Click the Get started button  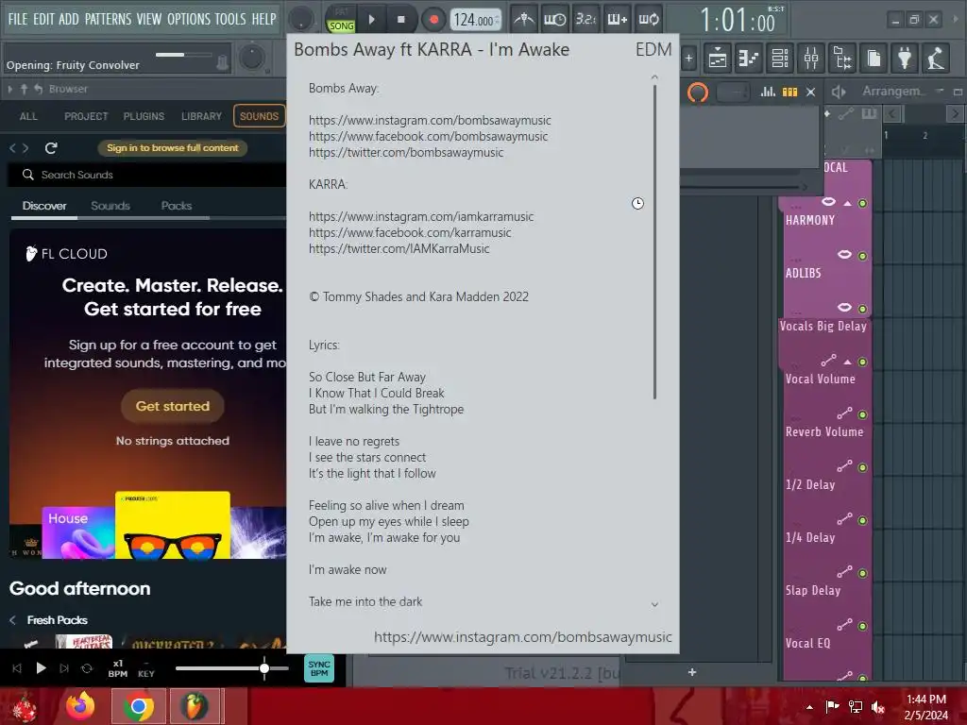[x=173, y=406]
